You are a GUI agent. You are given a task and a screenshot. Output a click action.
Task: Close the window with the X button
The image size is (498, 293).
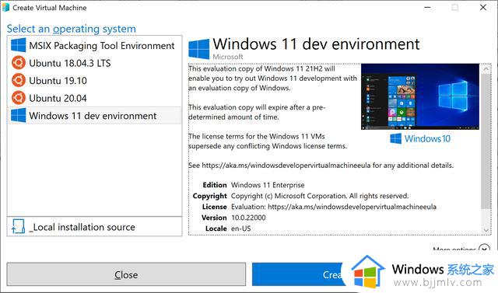(483, 7)
